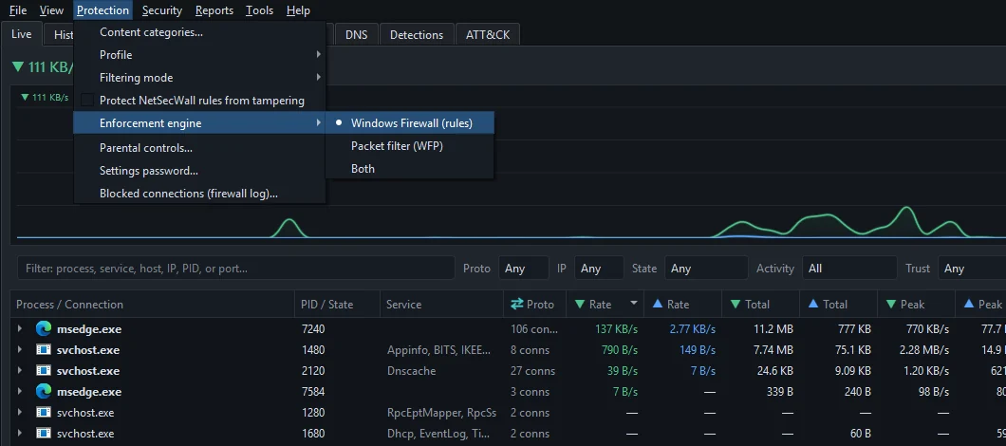Click the svchost.exe icon for PID 2120
Image resolution: width=1006 pixels, height=446 pixels.
pyautogui.click(x=44, y=371)
